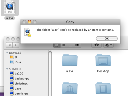The height and width of the screenshot is (96, 128).
Task: Select shared computer ba100
Action: coord(16,73)
